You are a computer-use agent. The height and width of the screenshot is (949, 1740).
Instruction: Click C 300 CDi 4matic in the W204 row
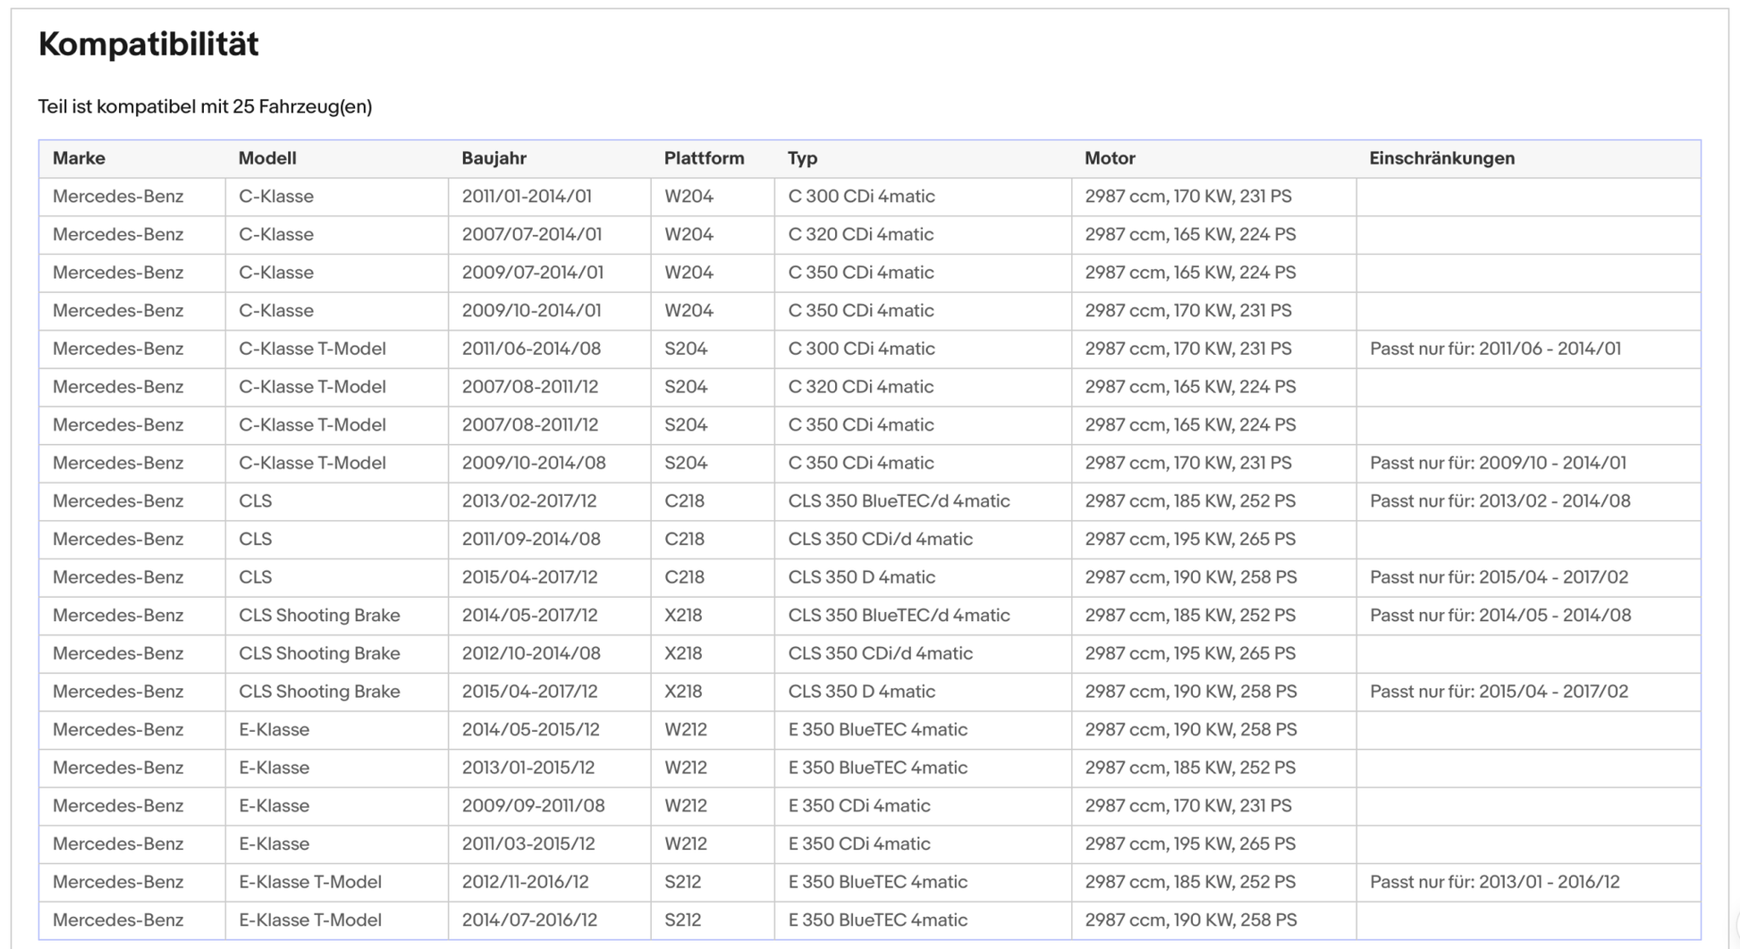click(x=861, y=197)
